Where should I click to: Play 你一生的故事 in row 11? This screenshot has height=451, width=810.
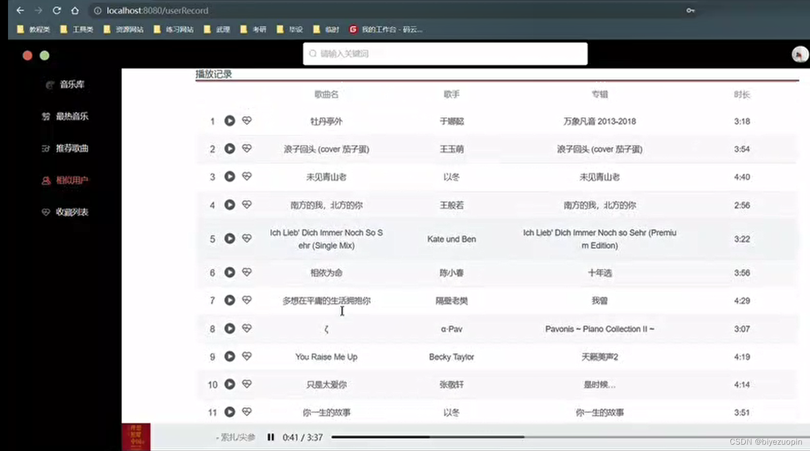click(x=230, y=412)
